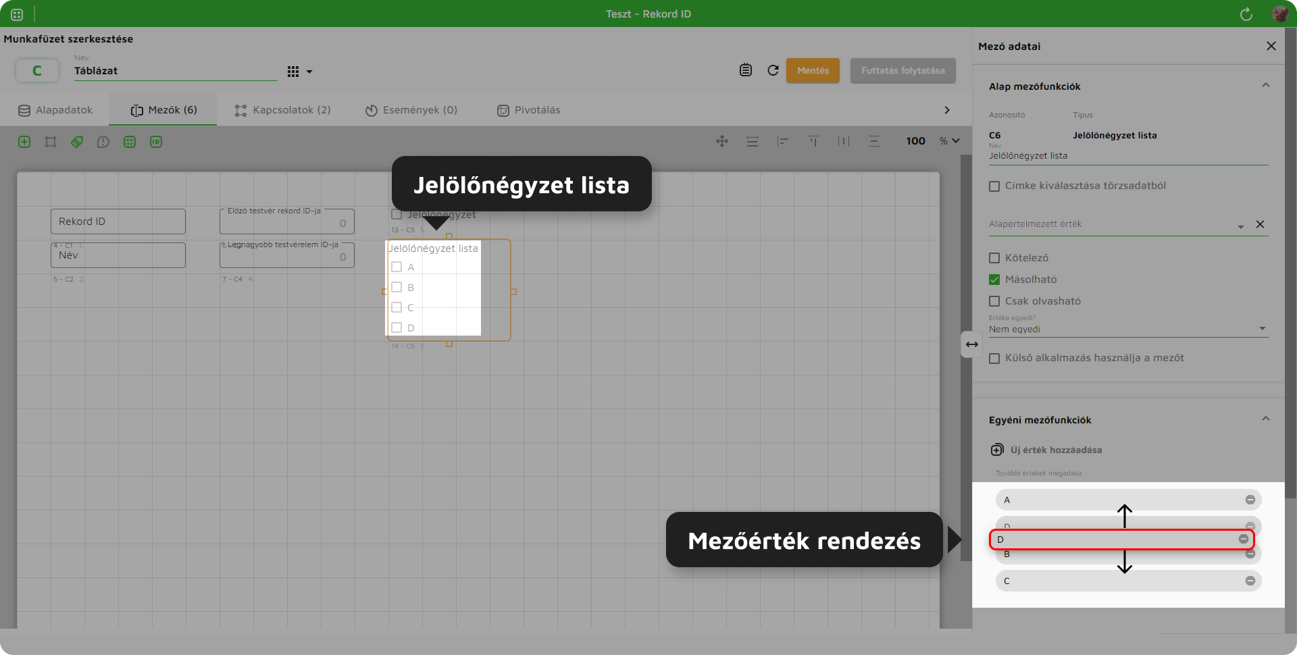Image resolution: width=1297 pixels, height=655 pixels.
Task: Select the Név field on the canvas
Action: coord(118,255)
